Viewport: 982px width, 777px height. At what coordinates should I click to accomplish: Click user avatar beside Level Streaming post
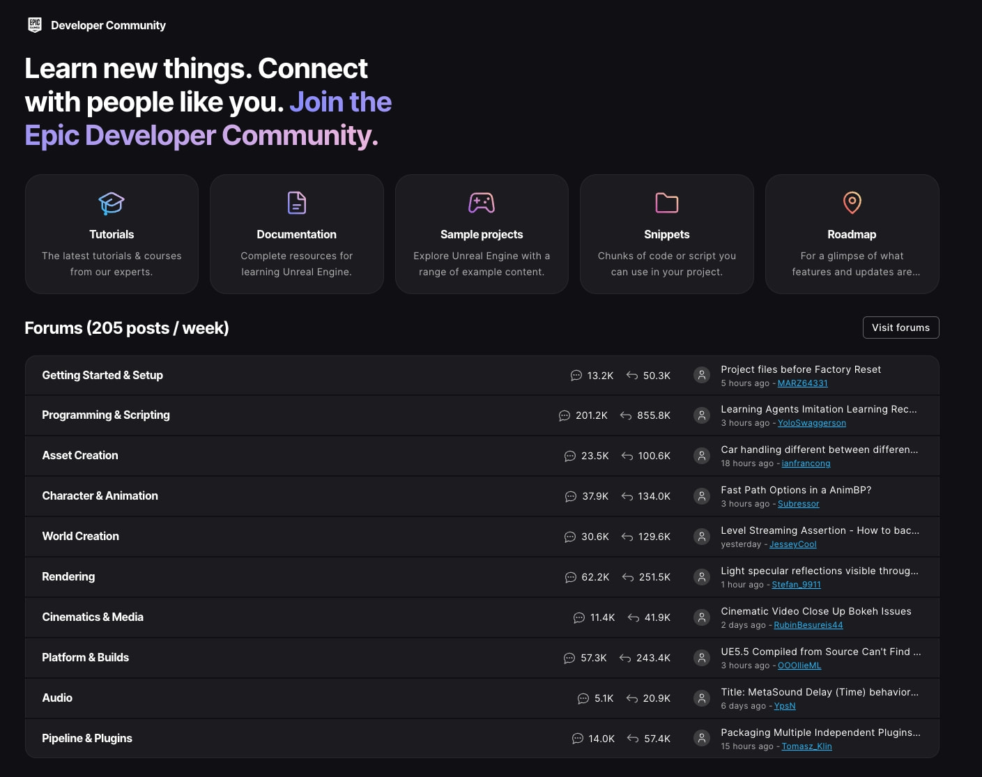pyautogui.click(x=702, y=537)
